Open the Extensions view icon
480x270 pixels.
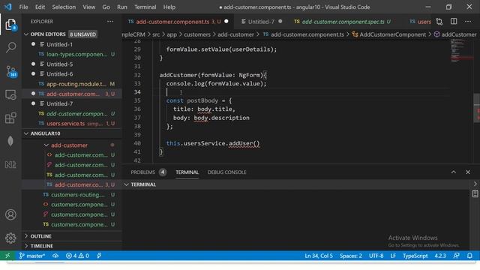pyautogui.click(x=10, y=118)
